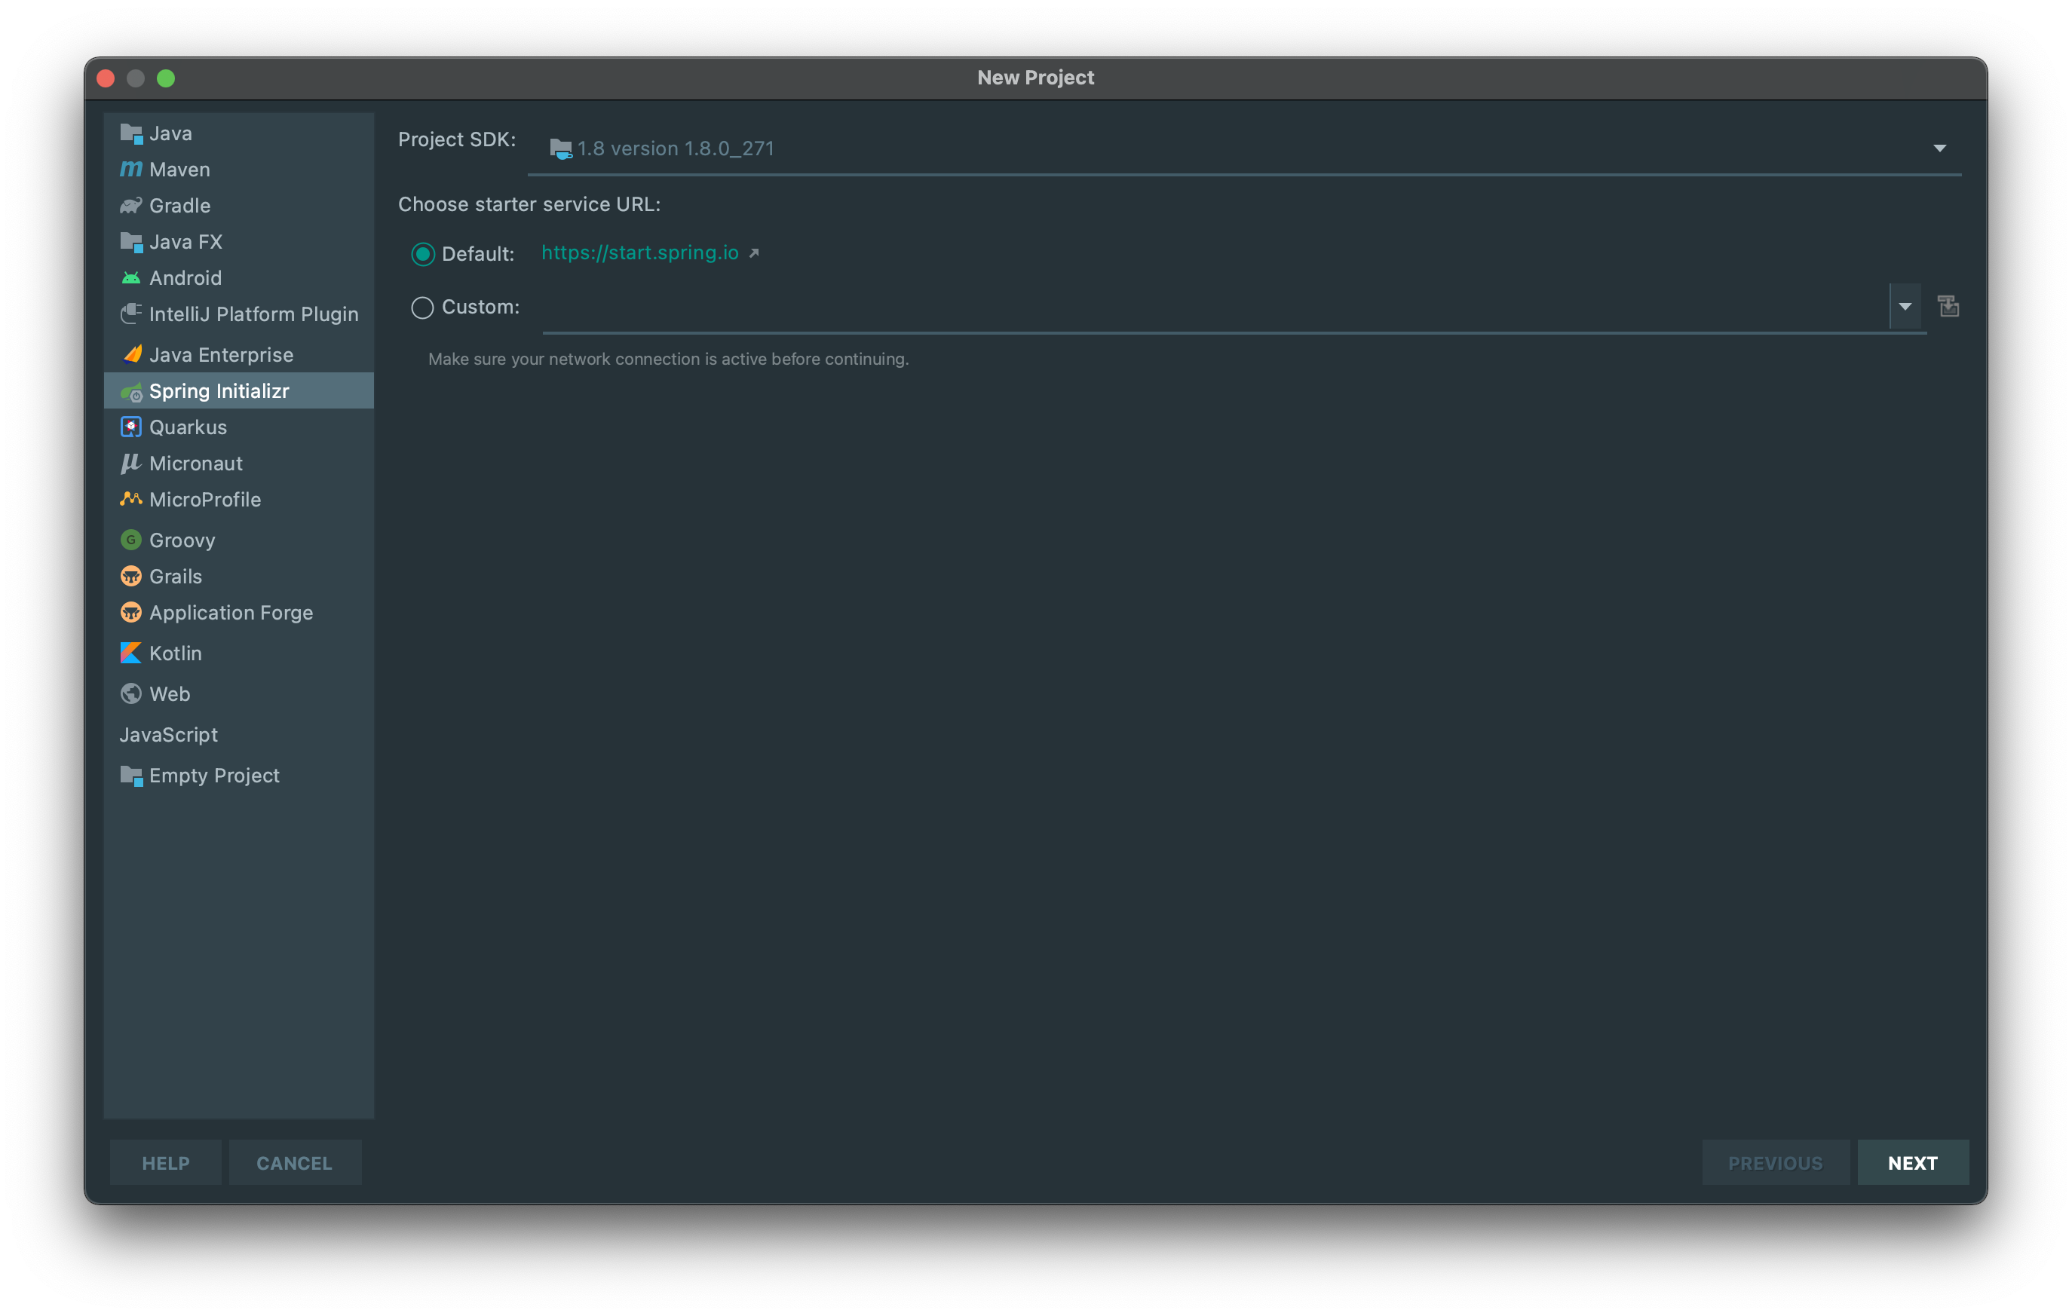The image size is (2072, 1316).
Task: Click the Help button
Action: pos(165,1163)
